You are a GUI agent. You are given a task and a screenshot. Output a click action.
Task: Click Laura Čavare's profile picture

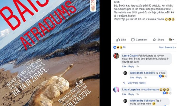click(116, 56)
